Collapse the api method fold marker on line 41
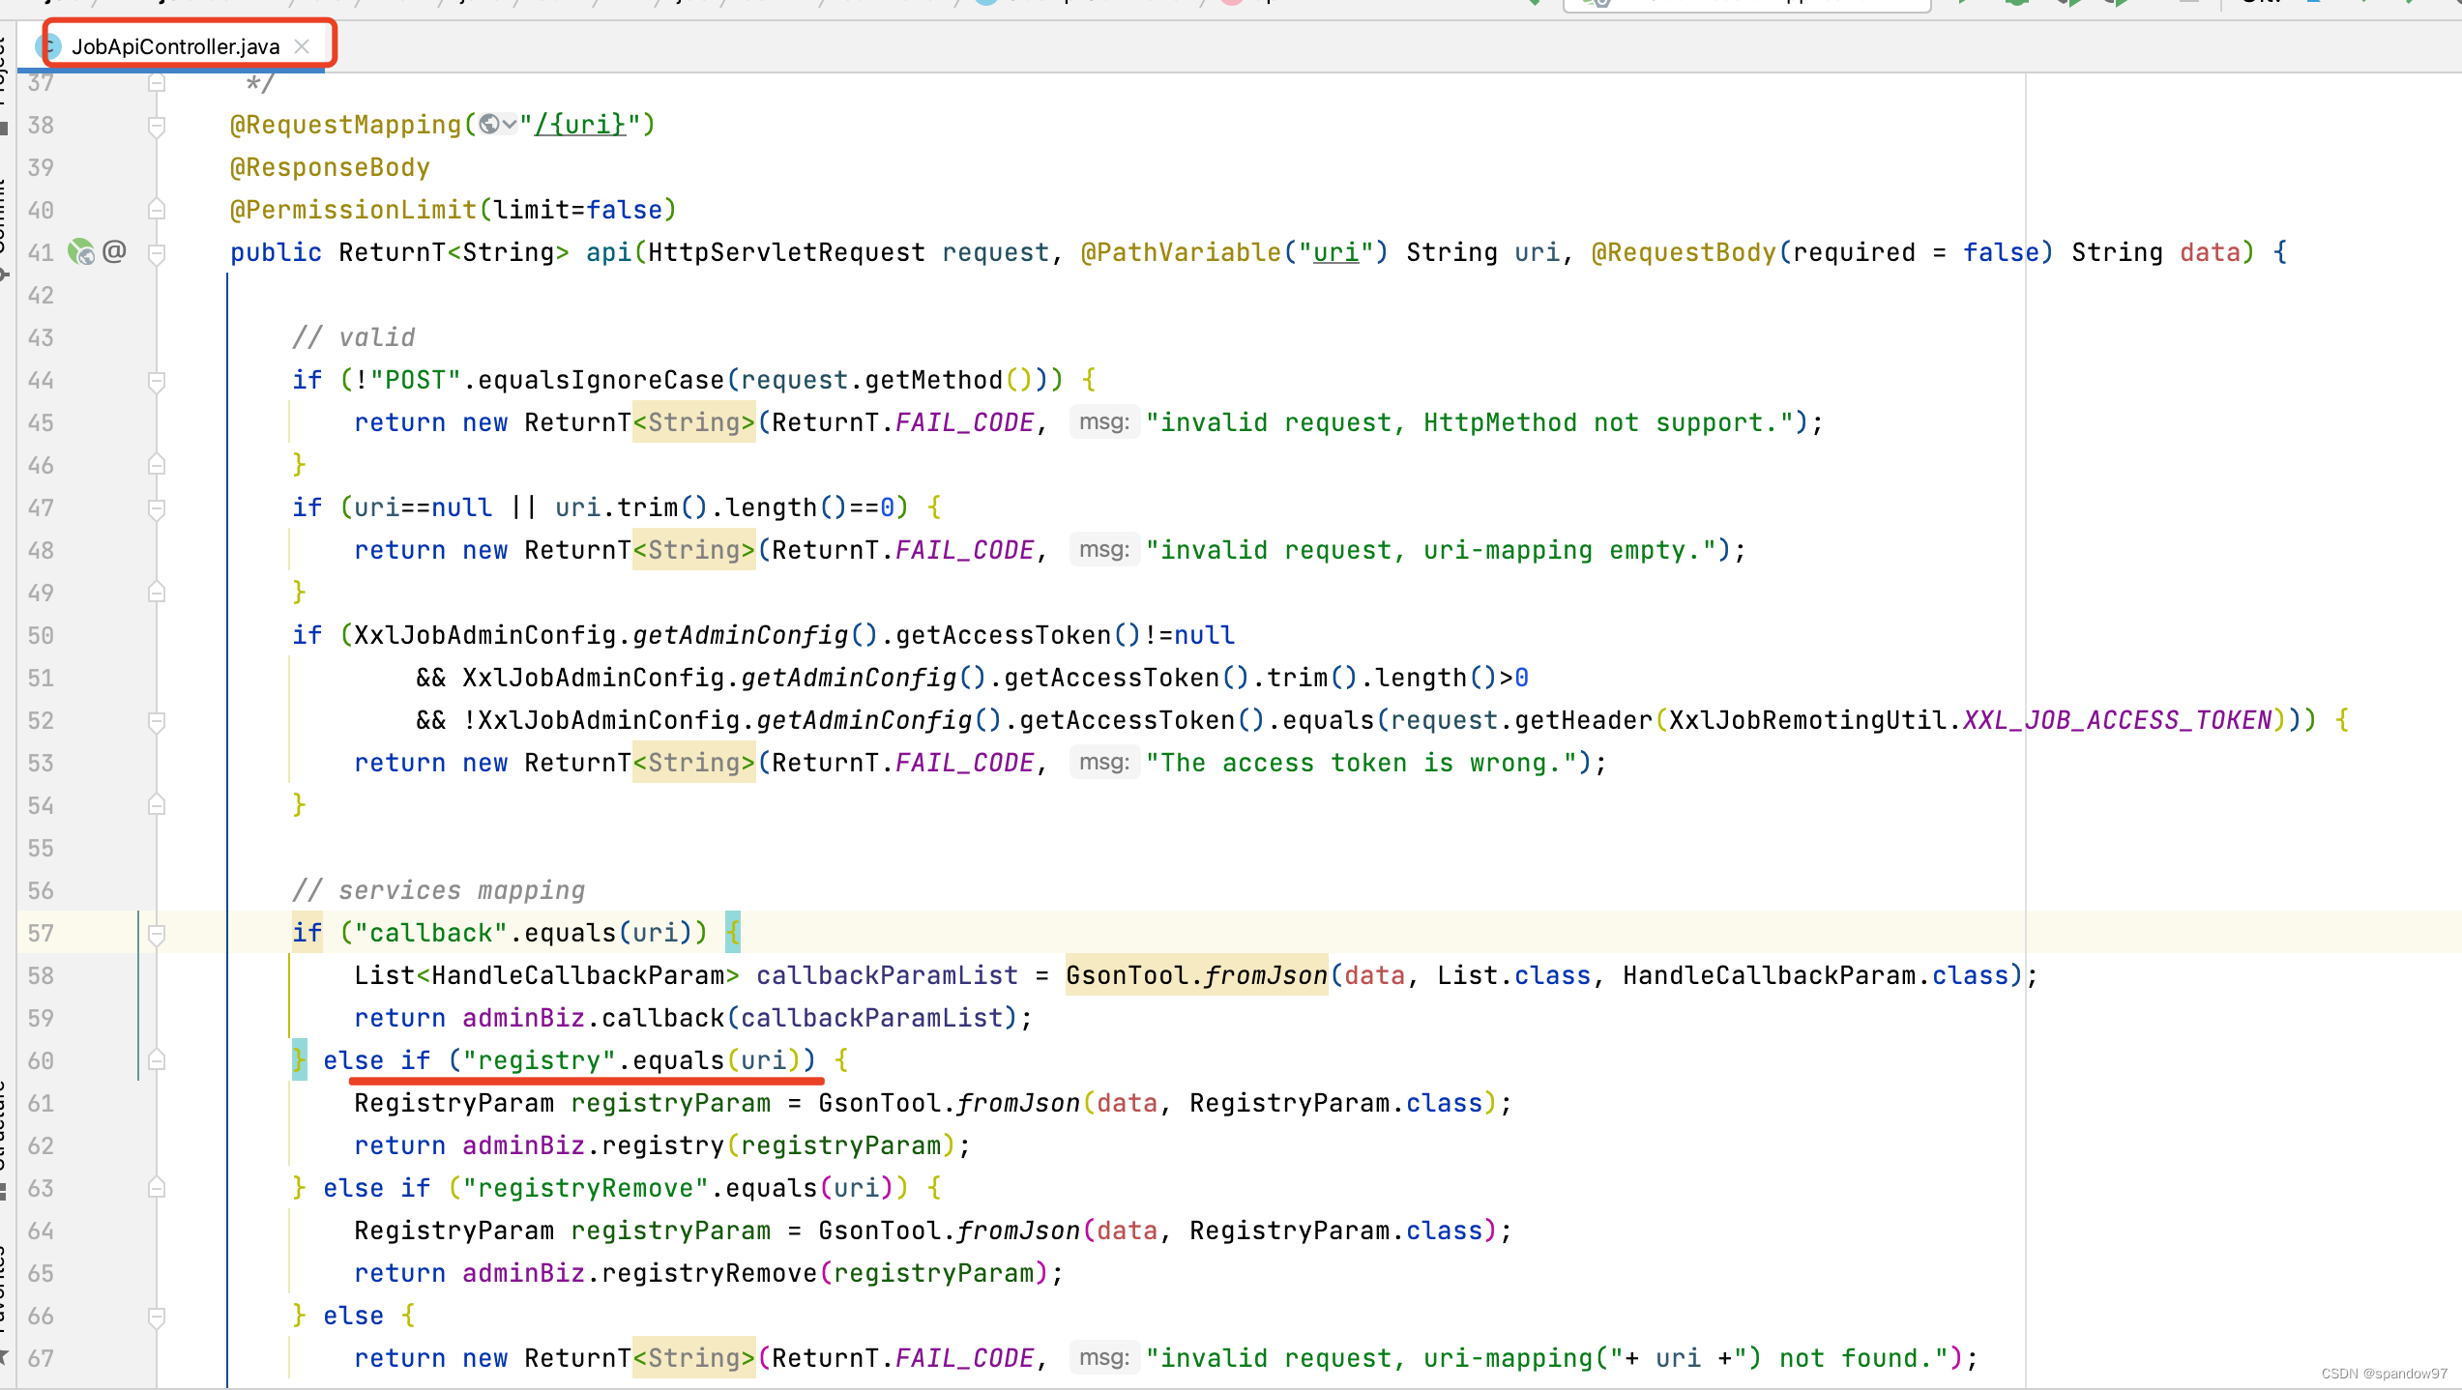Viewport: 2462px width, 1390px height. 157,252
